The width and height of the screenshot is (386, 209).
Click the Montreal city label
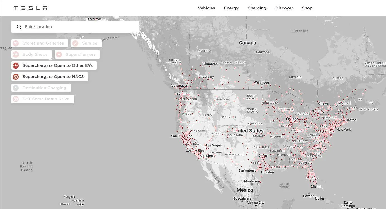(x=344, y=103)
